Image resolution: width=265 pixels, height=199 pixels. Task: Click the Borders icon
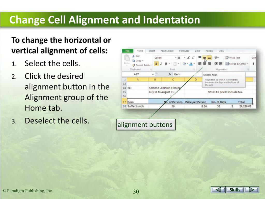[175, 64]
